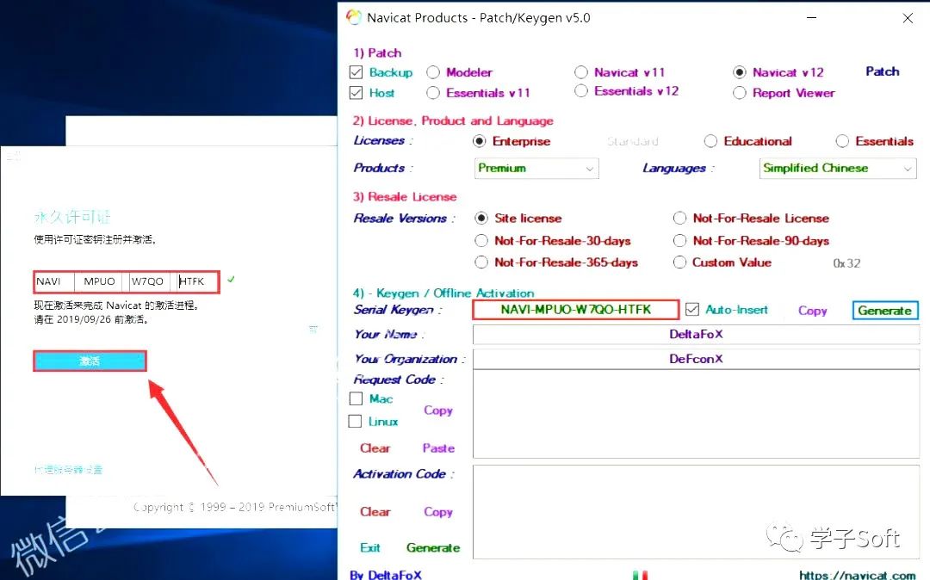This screenshot has width=930, height=580.
Task: Clear the Request Code
Action: click(x=375, y=447)
